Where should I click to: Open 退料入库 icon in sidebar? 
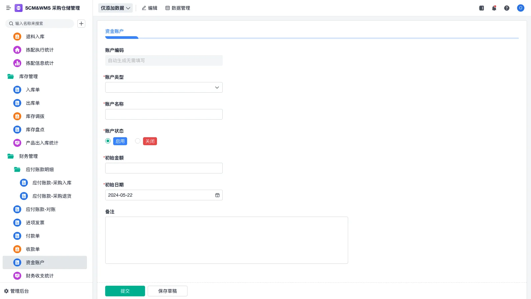click(x=17, y=37)
